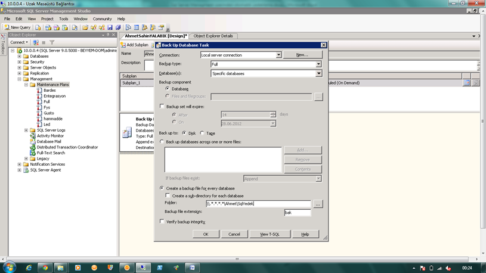Open the Edit menu
Viewport: 486px width, 273px height.
point(19,19)
